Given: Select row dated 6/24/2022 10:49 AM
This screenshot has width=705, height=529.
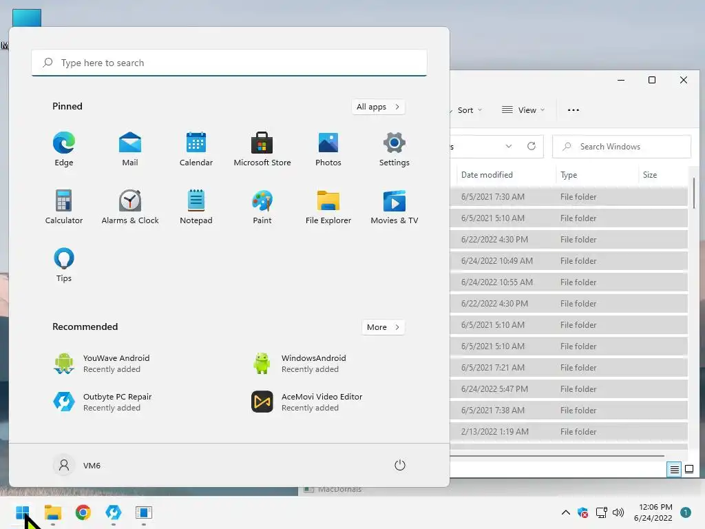Looking at the screenshot, I should click(x=569, y=261).
